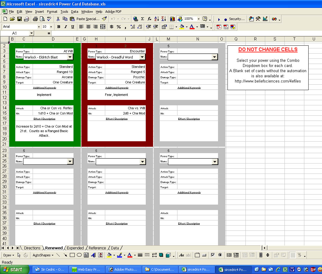Open a file via the toolbar folder icon
Viewport: 322px width, 274px height.
tap(12, 19)
